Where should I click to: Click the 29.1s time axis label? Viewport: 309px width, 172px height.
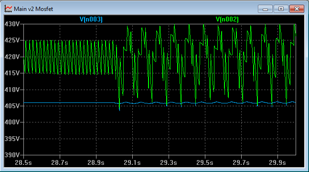coord(132,163)
